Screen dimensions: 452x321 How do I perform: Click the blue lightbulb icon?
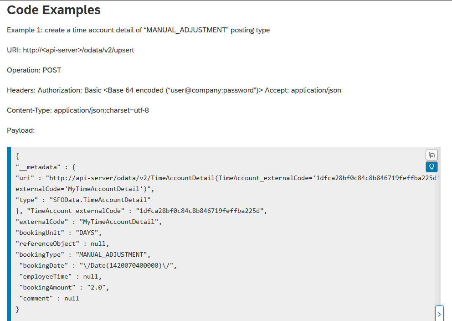pos(431,167)
